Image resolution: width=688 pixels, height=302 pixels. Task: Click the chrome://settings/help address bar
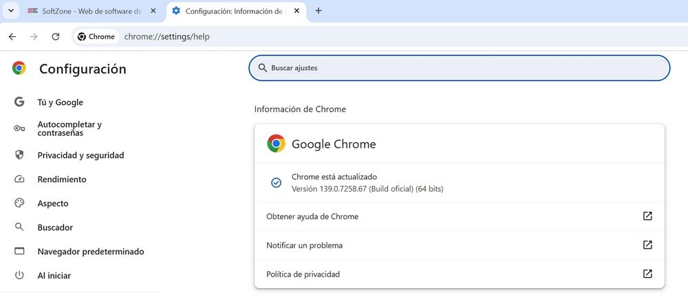coord(344,36)
